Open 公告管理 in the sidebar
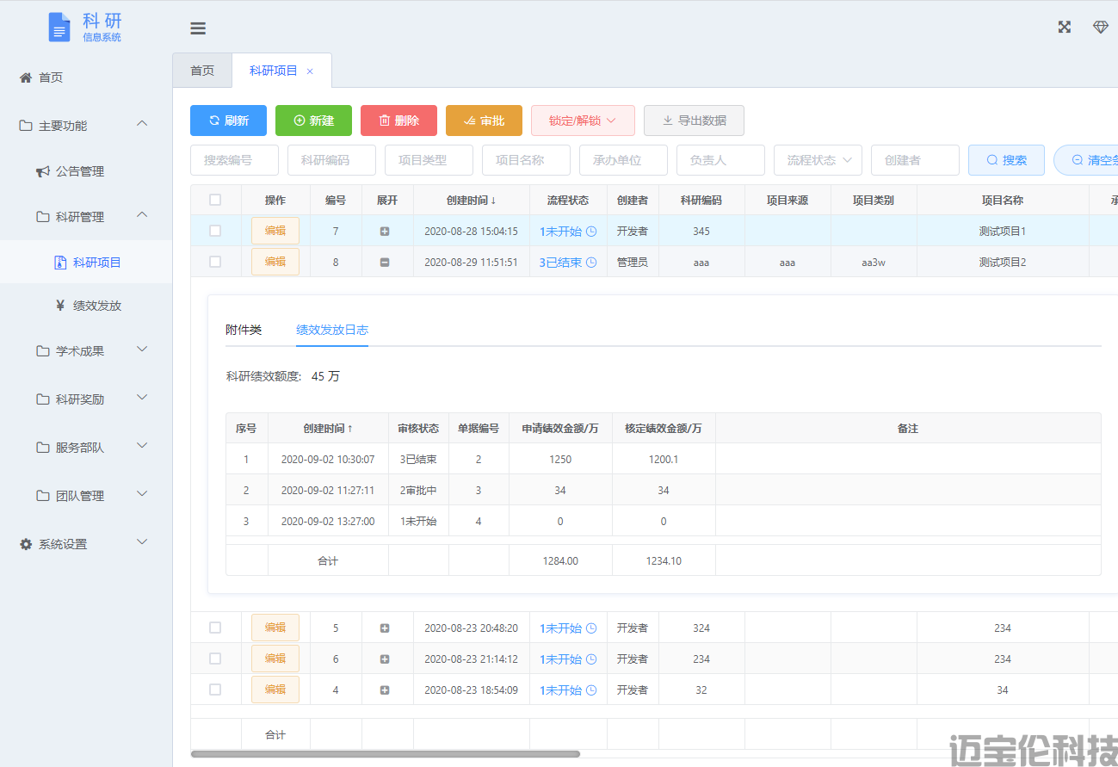This screenshot has height=767, width=1118. (x=86, y=171)
